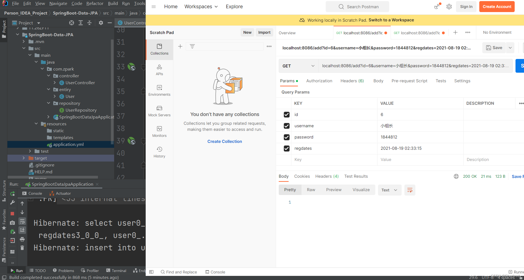Open APIs in Postman sidebar
This screenshot has height=280, width=524.
pos(159,70)
